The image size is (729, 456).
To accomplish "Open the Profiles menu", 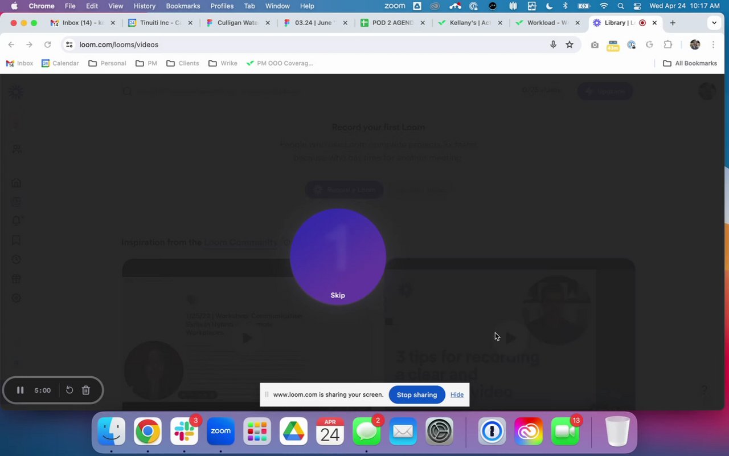I will click(222, 6).
